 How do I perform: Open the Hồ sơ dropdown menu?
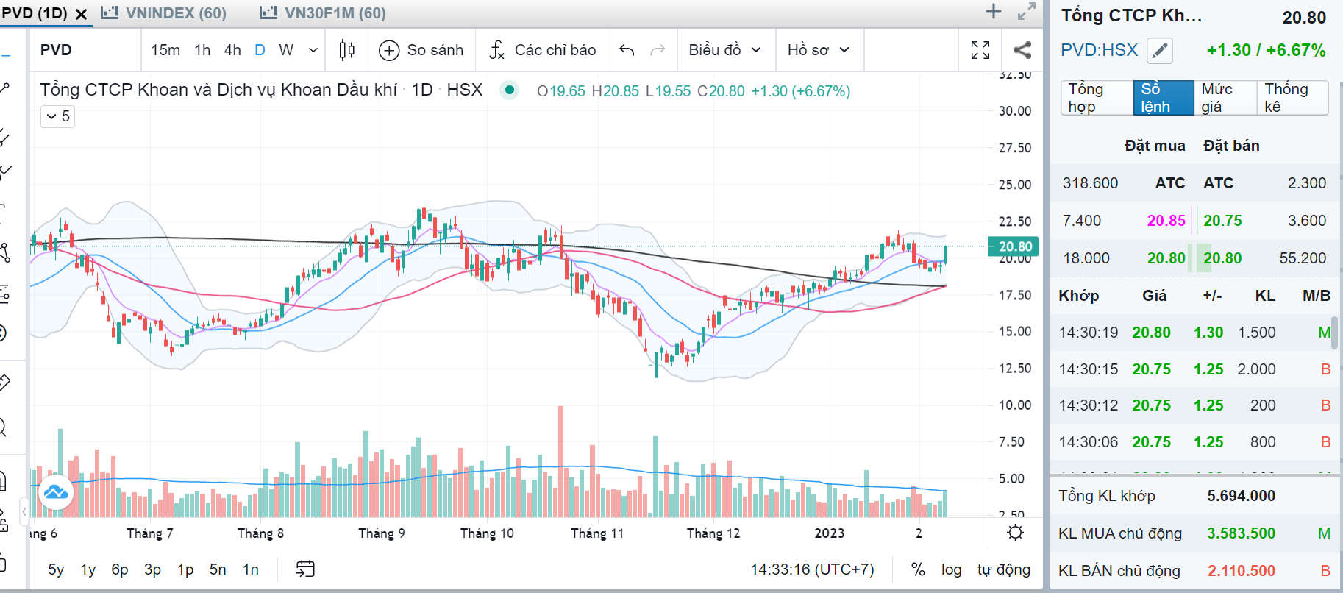point(818,50)
